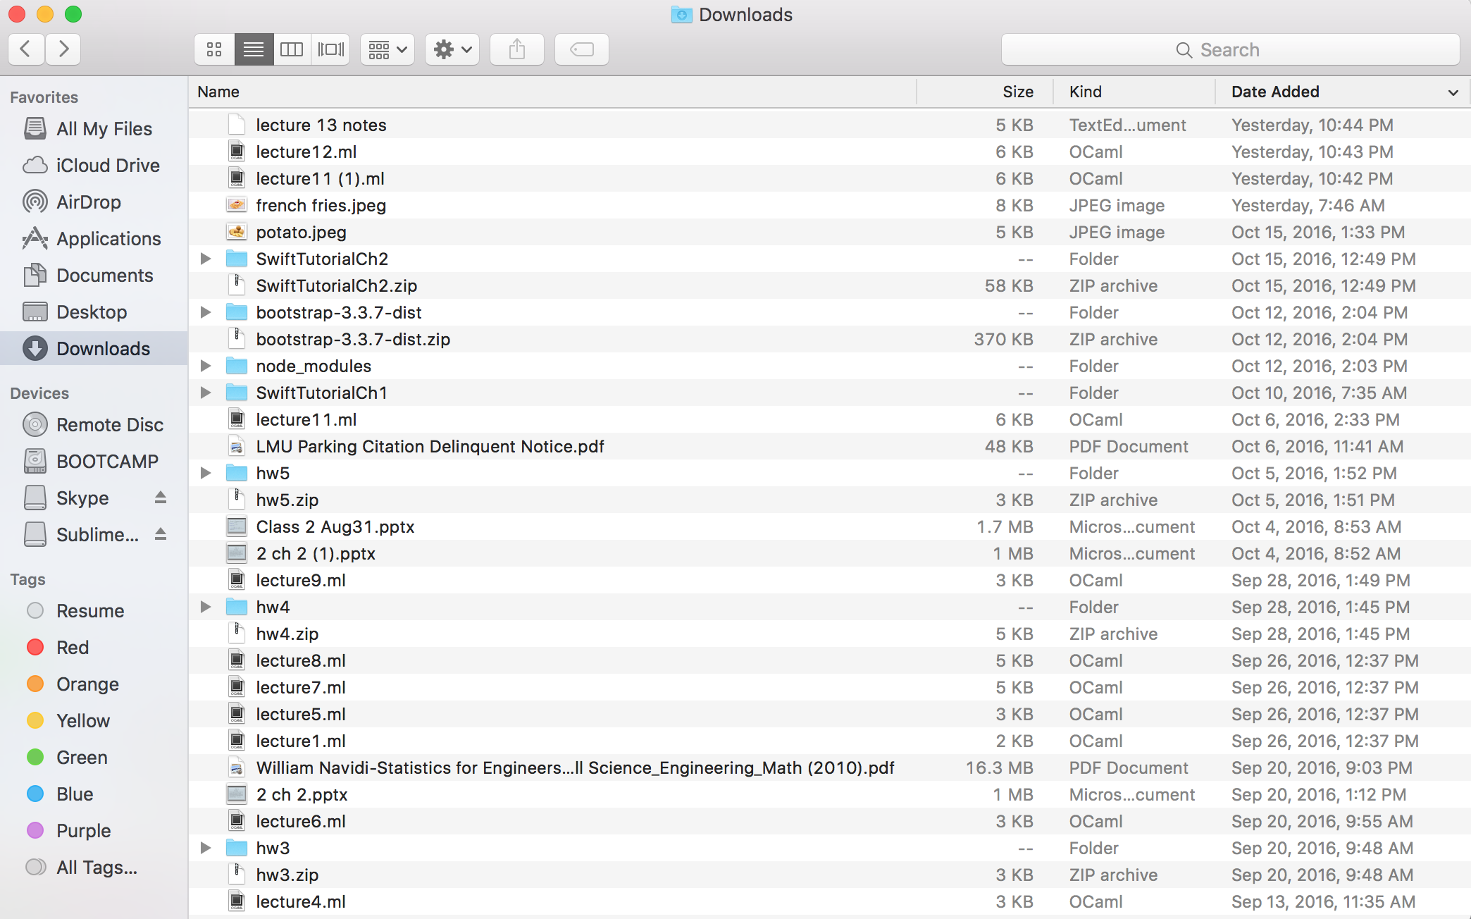This screenshot has height=919, width=1471.
Task: Select LMU Parking Citation Delinquent Notice.pdf
Action: pos(830,446)
